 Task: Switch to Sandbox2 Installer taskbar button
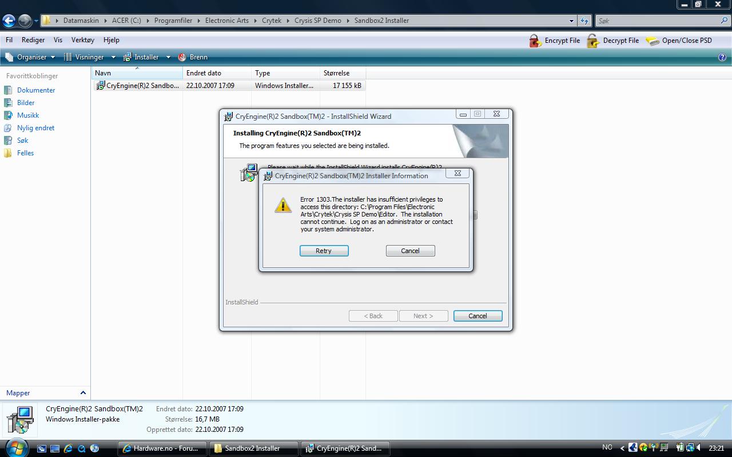tap(254, 448)
